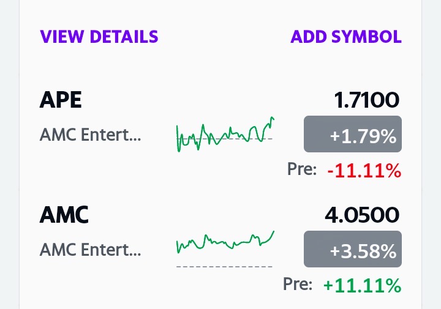View the AMC sparkline chart
Image resolution: width=441 pixels, height=309 pixels.
tap(225, 249)
